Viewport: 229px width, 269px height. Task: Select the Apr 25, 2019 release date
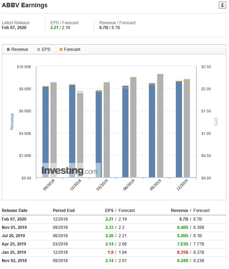[14, 244]
